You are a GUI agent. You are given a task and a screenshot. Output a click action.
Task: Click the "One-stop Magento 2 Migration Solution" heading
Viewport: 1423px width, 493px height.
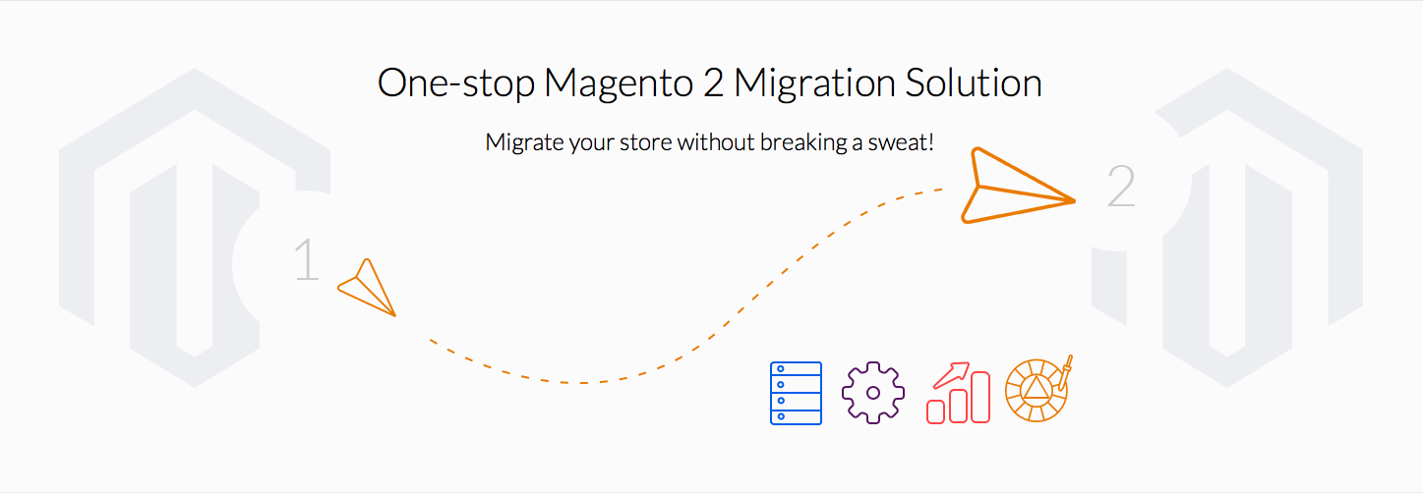(x=710, y=82)
